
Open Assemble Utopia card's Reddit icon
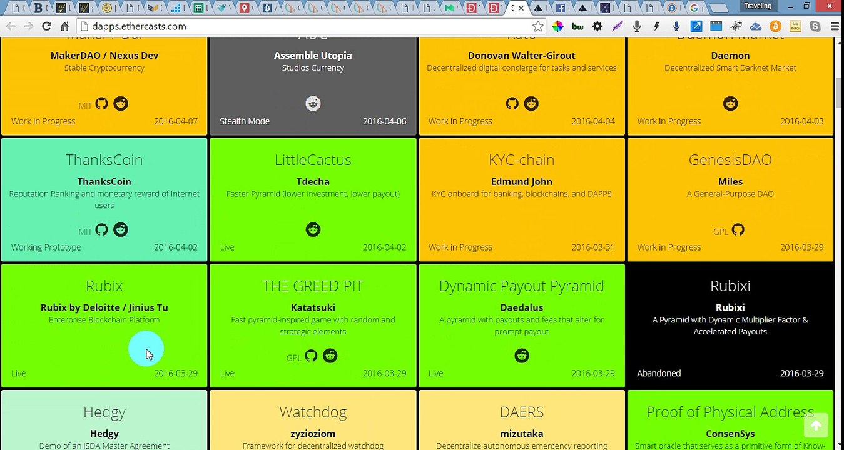pos(313,104)
